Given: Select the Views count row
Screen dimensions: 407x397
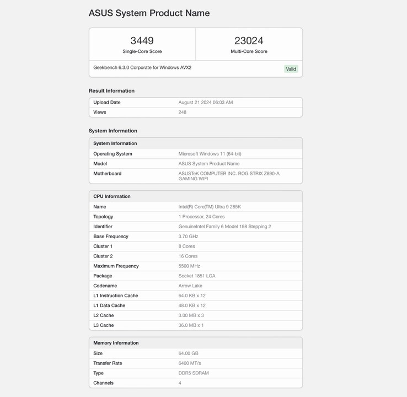Looking at the screenshot, I should tap(195, 112).
